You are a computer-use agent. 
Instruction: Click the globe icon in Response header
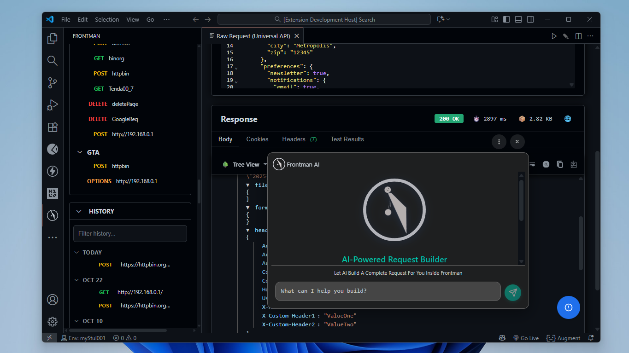(x=568, y=119)
